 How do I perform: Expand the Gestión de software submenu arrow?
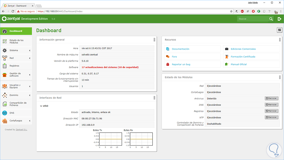tap(30, 75)
